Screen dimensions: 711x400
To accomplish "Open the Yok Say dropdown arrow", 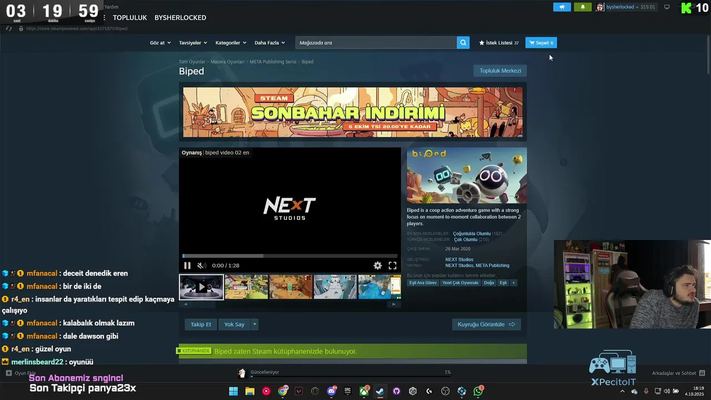I will 254,324.
